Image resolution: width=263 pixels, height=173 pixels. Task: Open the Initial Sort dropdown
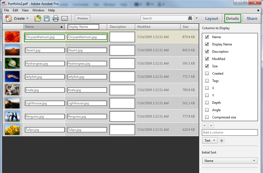[x=229, y=161]
